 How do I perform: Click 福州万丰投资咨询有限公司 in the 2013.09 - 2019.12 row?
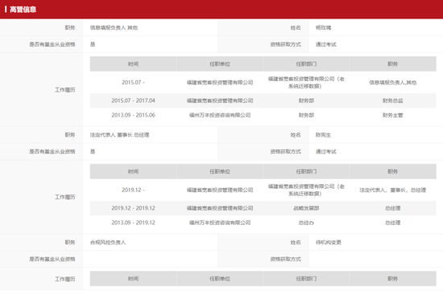[x=220, y=223]
